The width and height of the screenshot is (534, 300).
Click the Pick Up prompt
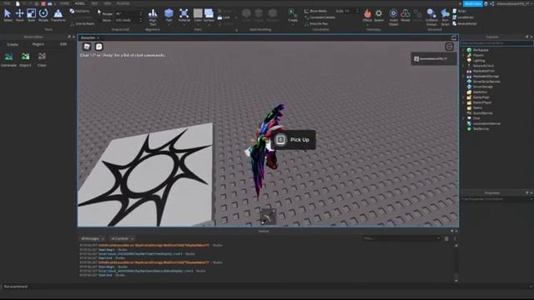pos(294,140)
